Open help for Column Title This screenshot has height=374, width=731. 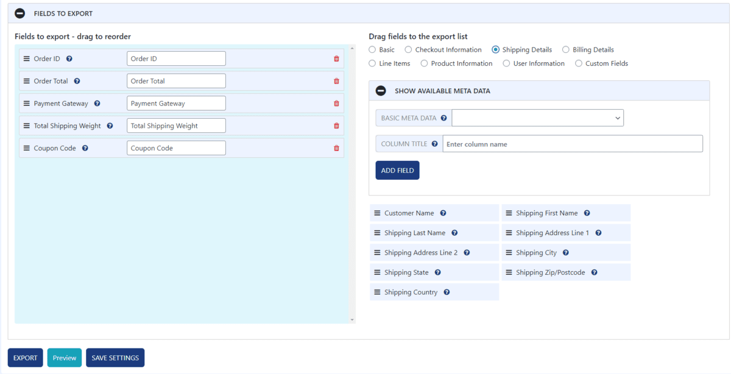434,144
